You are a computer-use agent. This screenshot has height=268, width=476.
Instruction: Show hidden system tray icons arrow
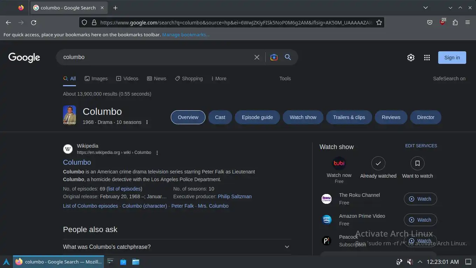pyautogui.click(x=420, y=262)
